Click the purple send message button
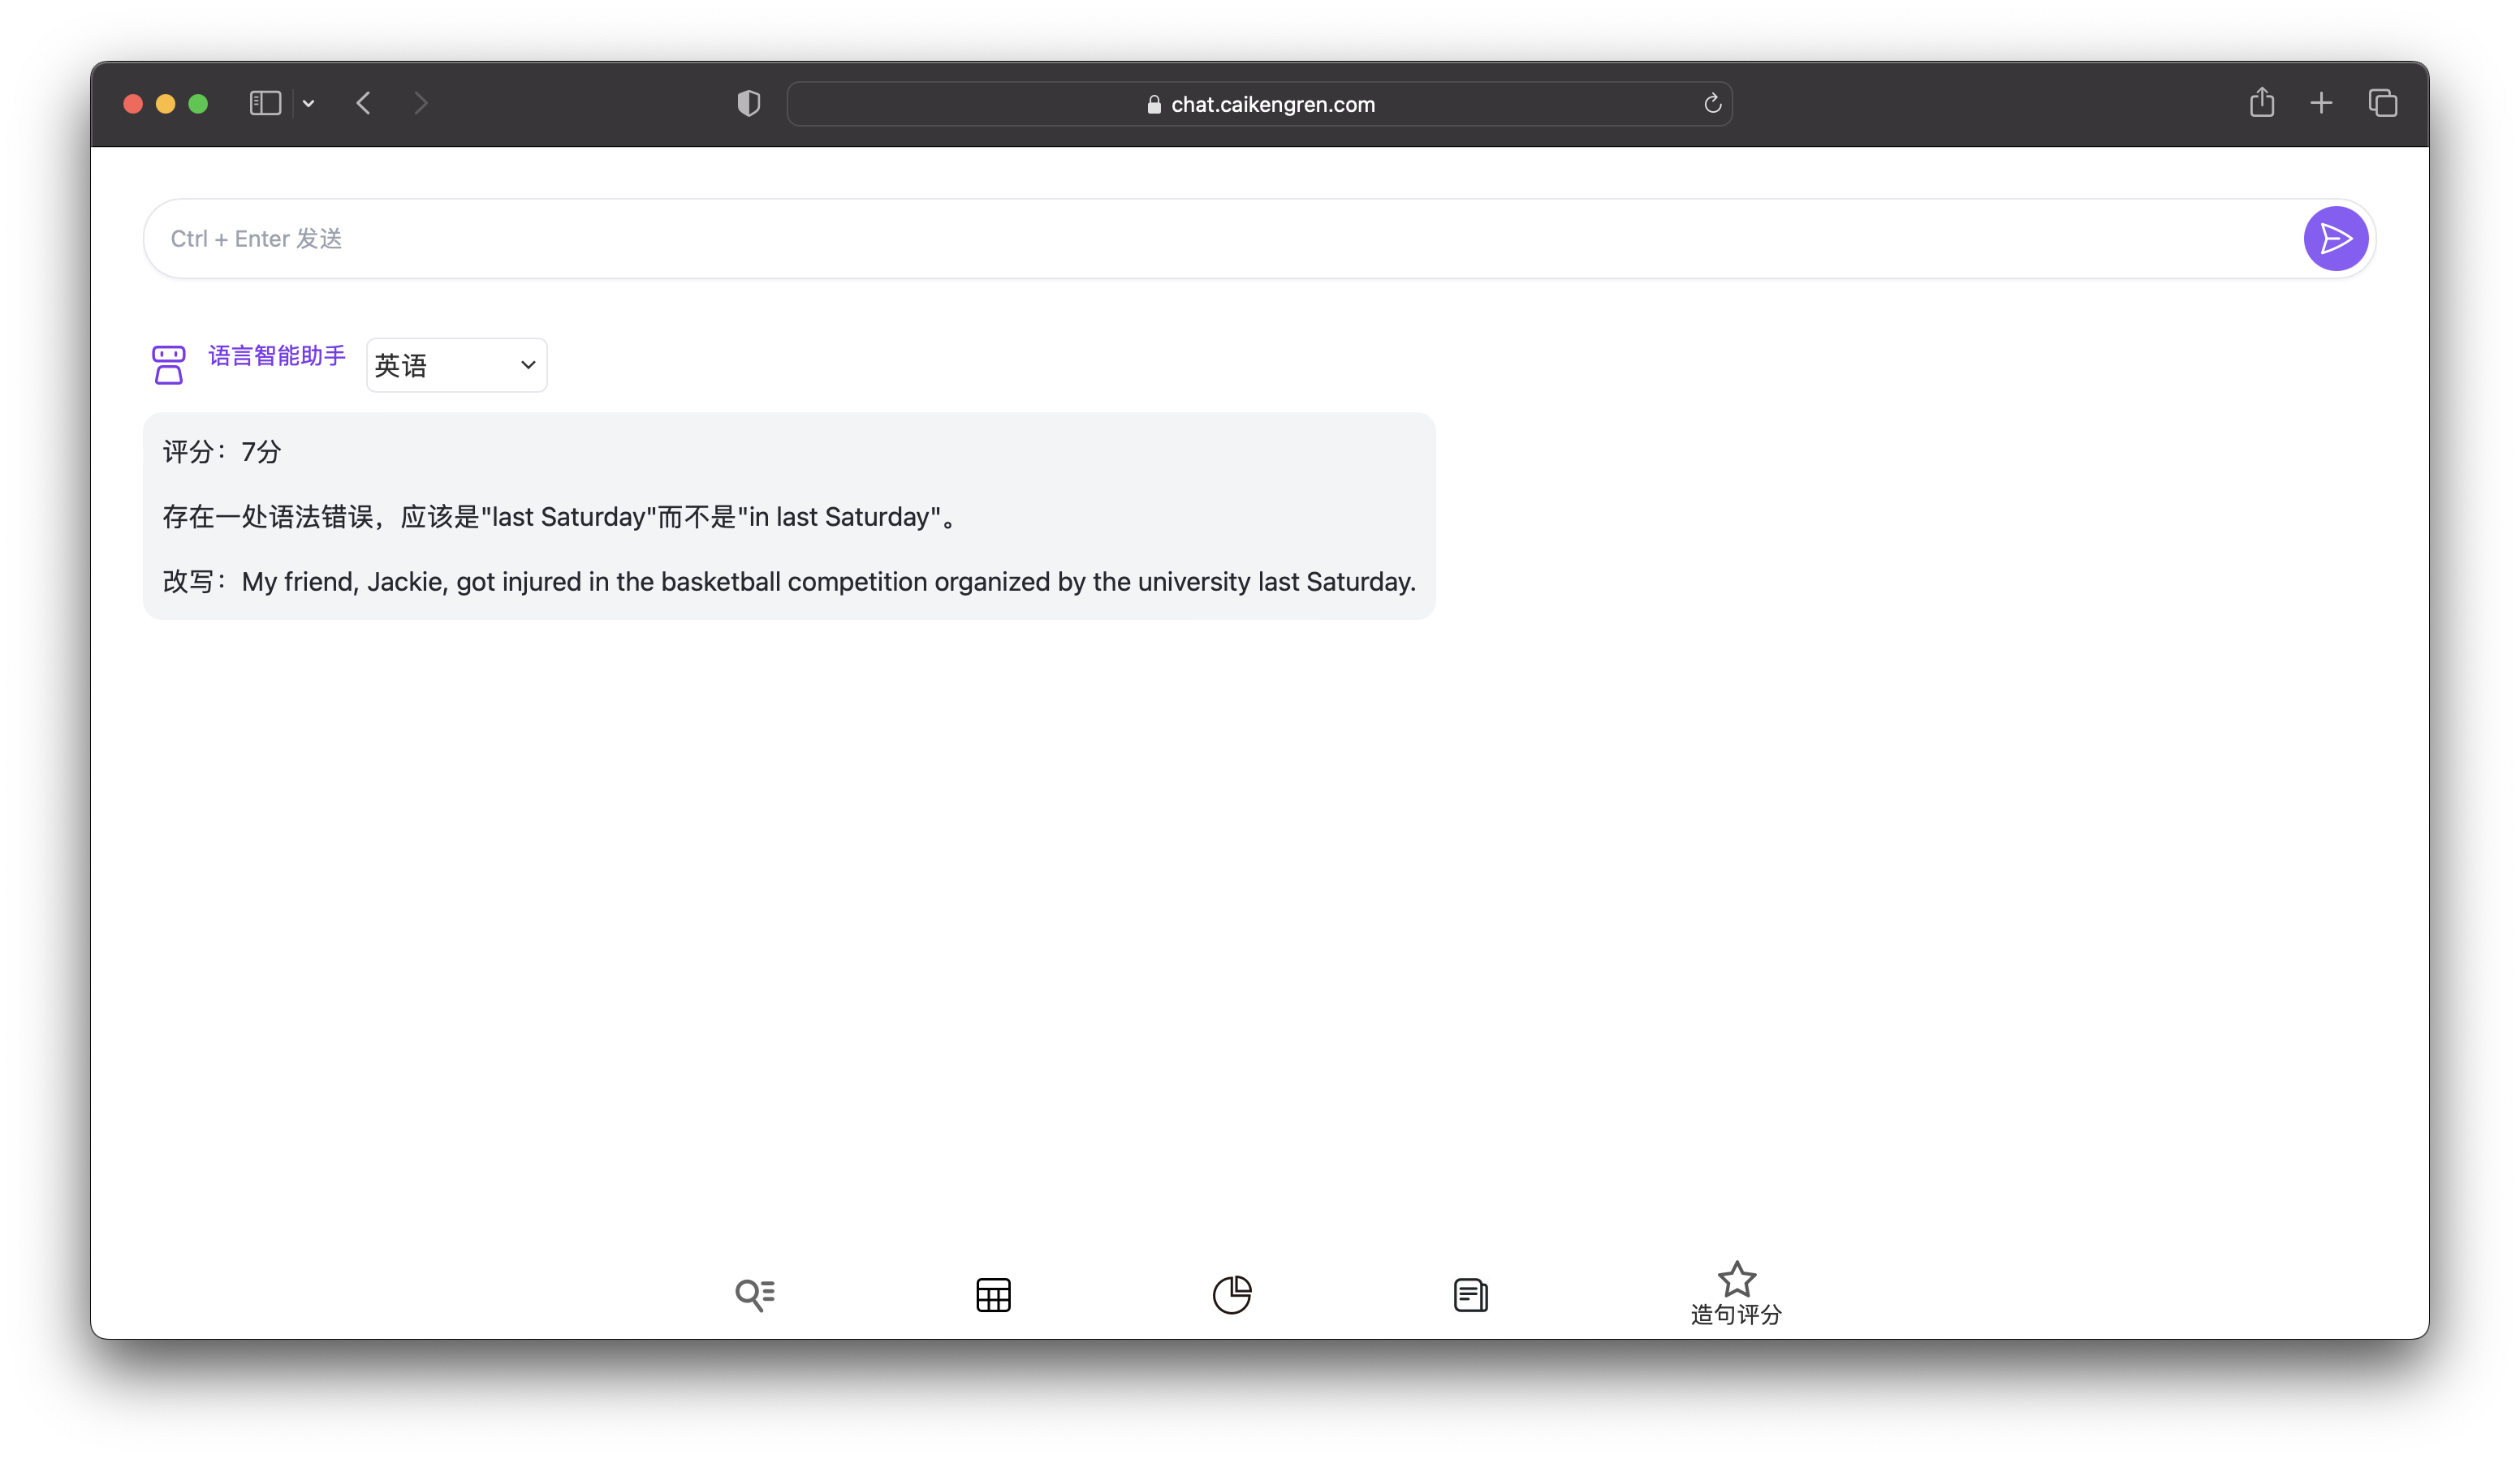Viewport: 2520px width, 1459px height. pos(2335,238)
